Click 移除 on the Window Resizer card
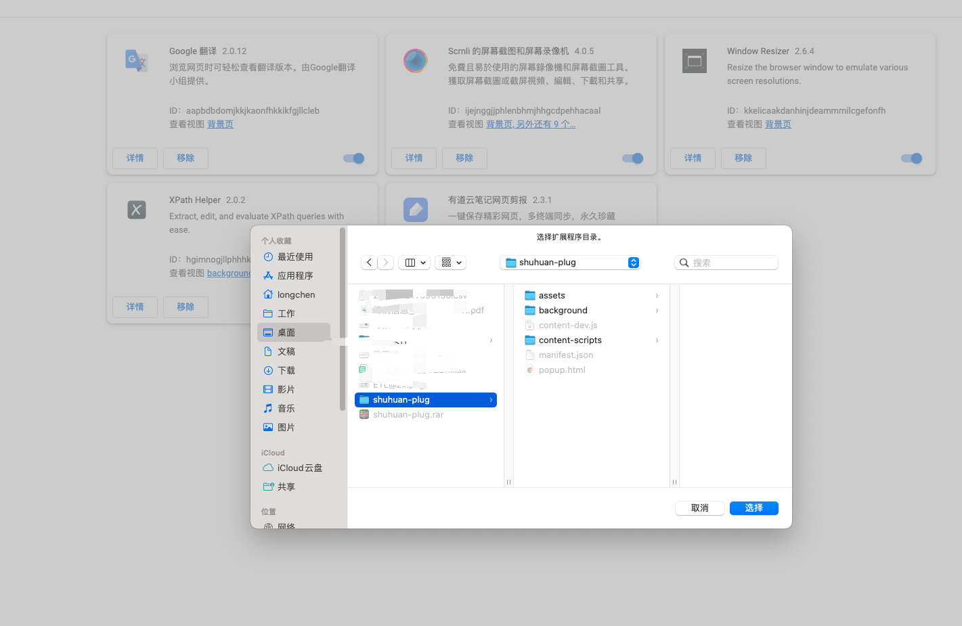This screenshot has height=626, width=962. point(743,158)
